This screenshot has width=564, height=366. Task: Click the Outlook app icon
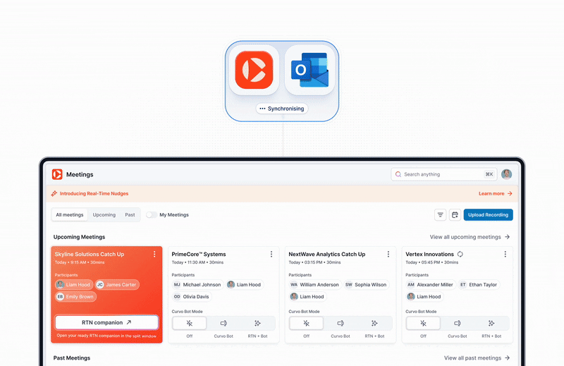coord(309,70)
